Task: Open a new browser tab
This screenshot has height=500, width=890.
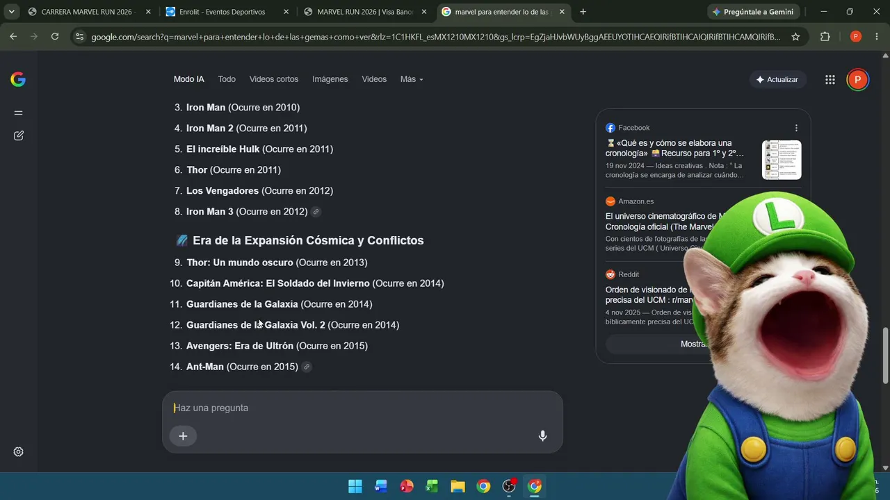Action: click(x=583, y=12)
